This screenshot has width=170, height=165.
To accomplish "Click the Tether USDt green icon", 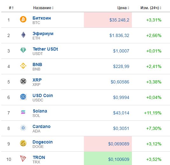I will click(x=23, y=50).
